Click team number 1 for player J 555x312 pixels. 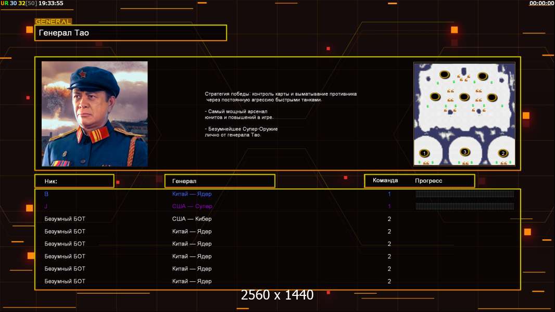tap(389, 206)
